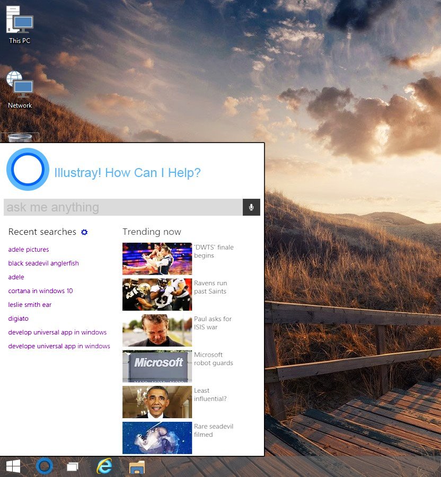Viewport: 441px width, 477px height.
Task: Open the Ravens football game thumbnail
Action: point(157,295)
